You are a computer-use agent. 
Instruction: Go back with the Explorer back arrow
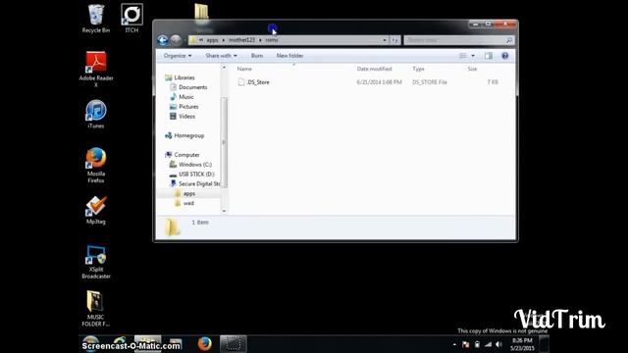click(163, 40)
